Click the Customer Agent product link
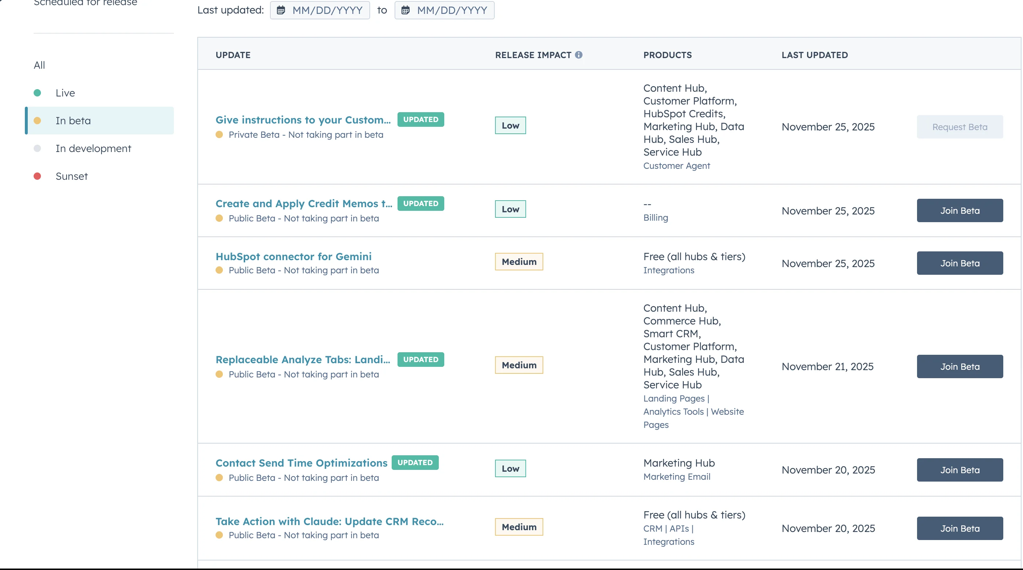The image size is (1023, 570). [677, 166]
